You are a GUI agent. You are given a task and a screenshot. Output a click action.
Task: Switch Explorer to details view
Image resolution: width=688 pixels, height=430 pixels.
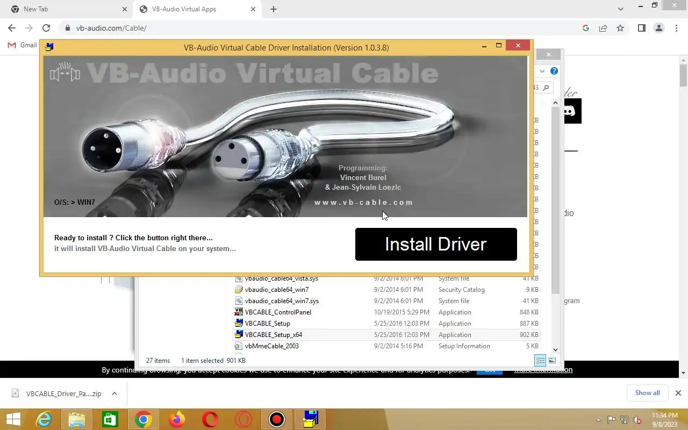(x=540, y=361)
